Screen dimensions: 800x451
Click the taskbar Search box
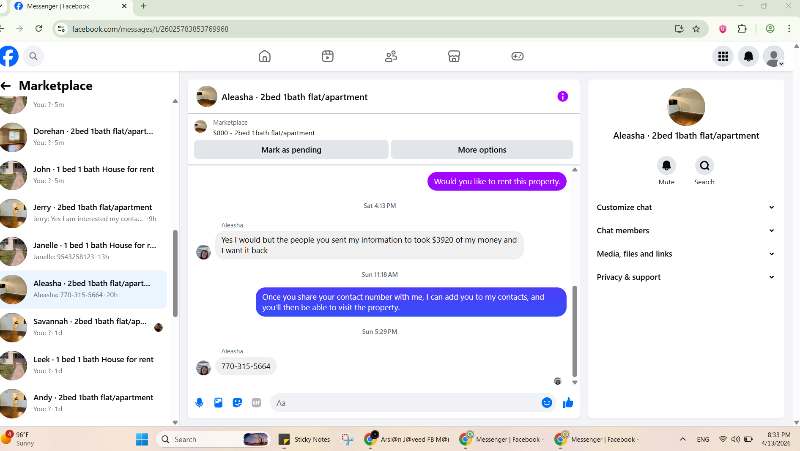(213, 440)
